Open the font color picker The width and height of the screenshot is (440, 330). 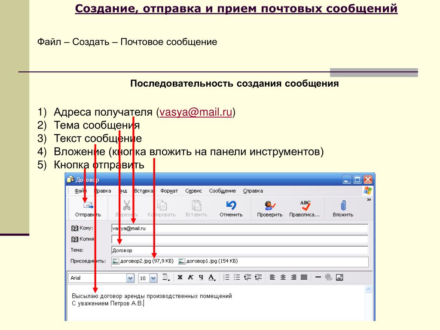point(212,278)
